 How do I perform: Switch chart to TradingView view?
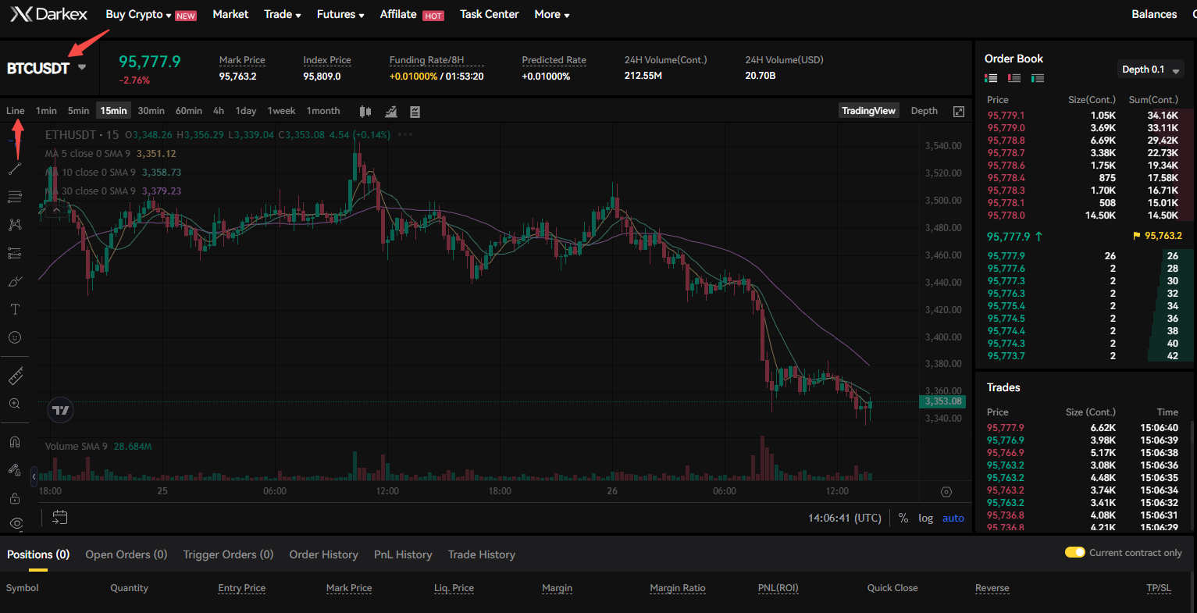[868, 111]
